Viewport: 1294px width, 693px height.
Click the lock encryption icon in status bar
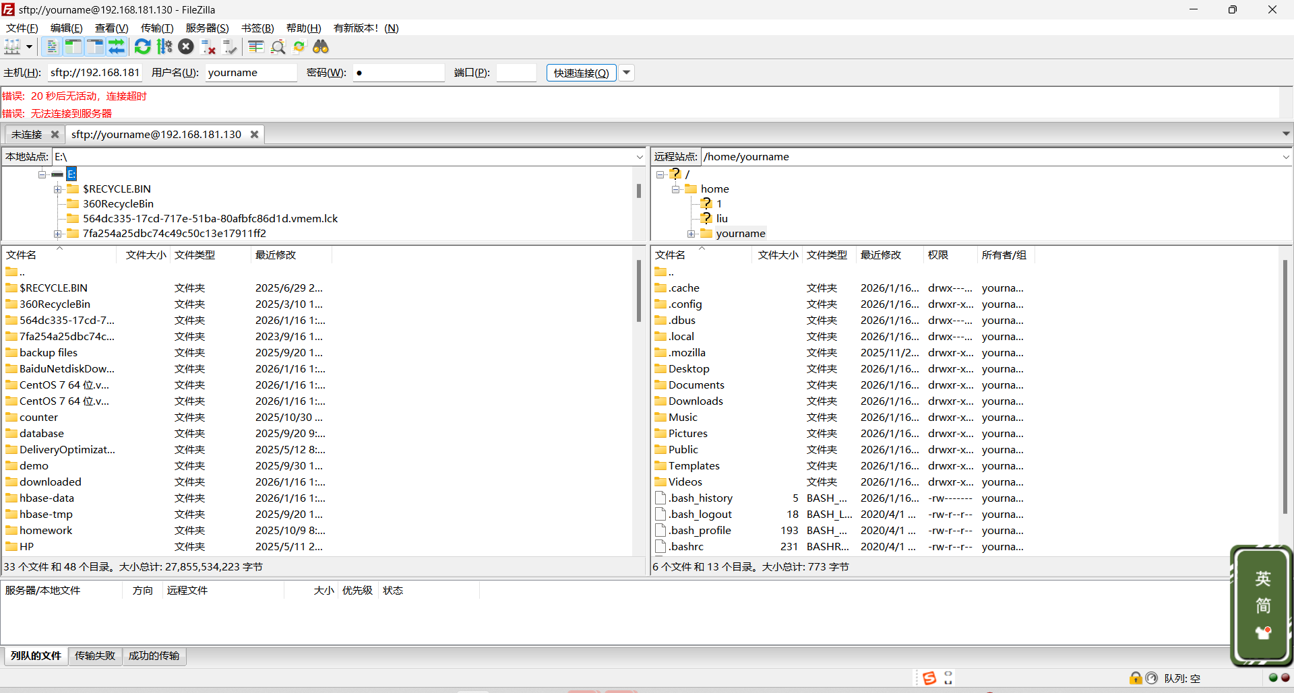tap(1136, 678)
